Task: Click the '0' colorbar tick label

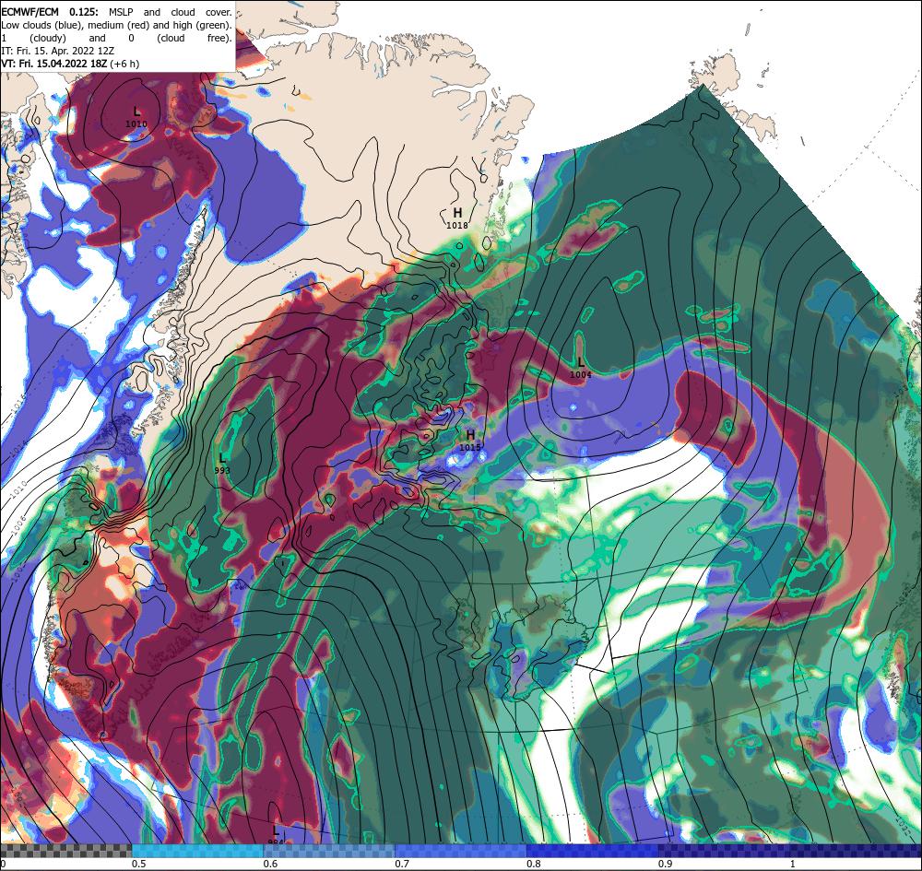Action: [3, 864]
